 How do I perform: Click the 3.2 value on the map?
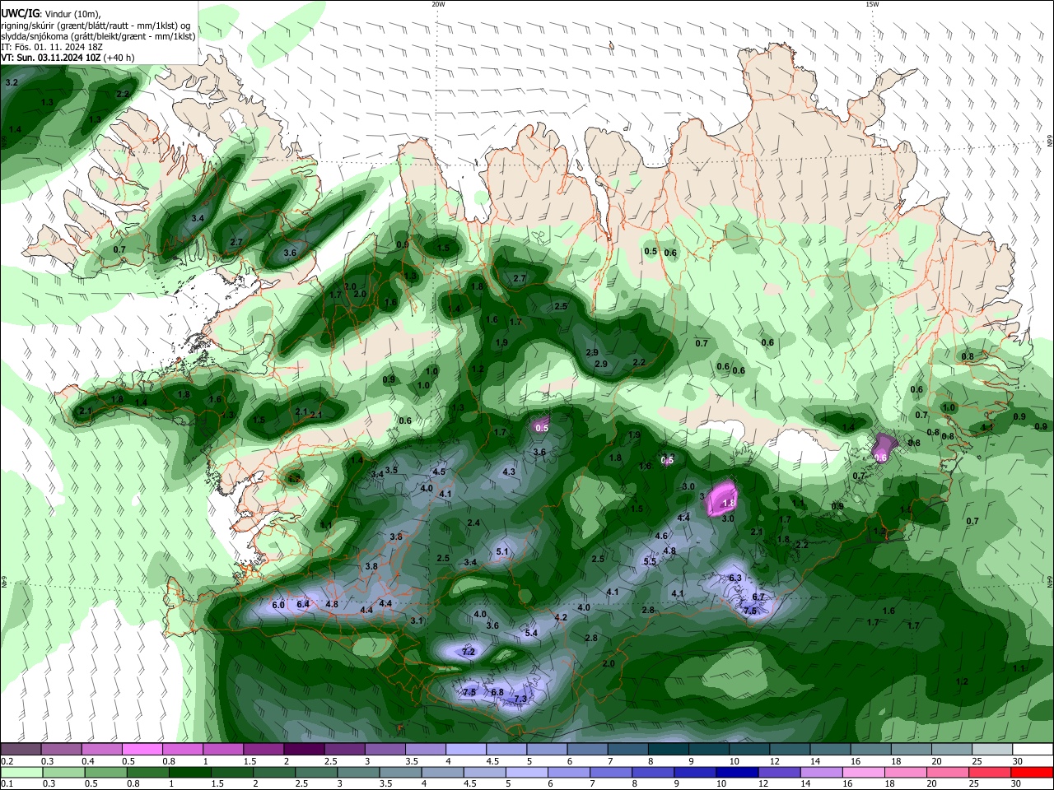tap(12, 83)
